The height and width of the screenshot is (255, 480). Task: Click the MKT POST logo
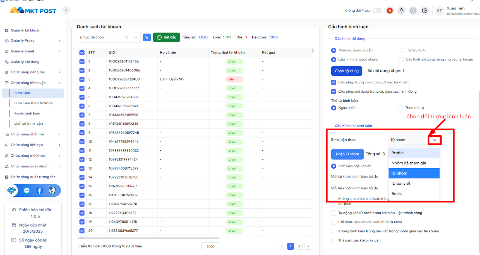coord(33,10)
